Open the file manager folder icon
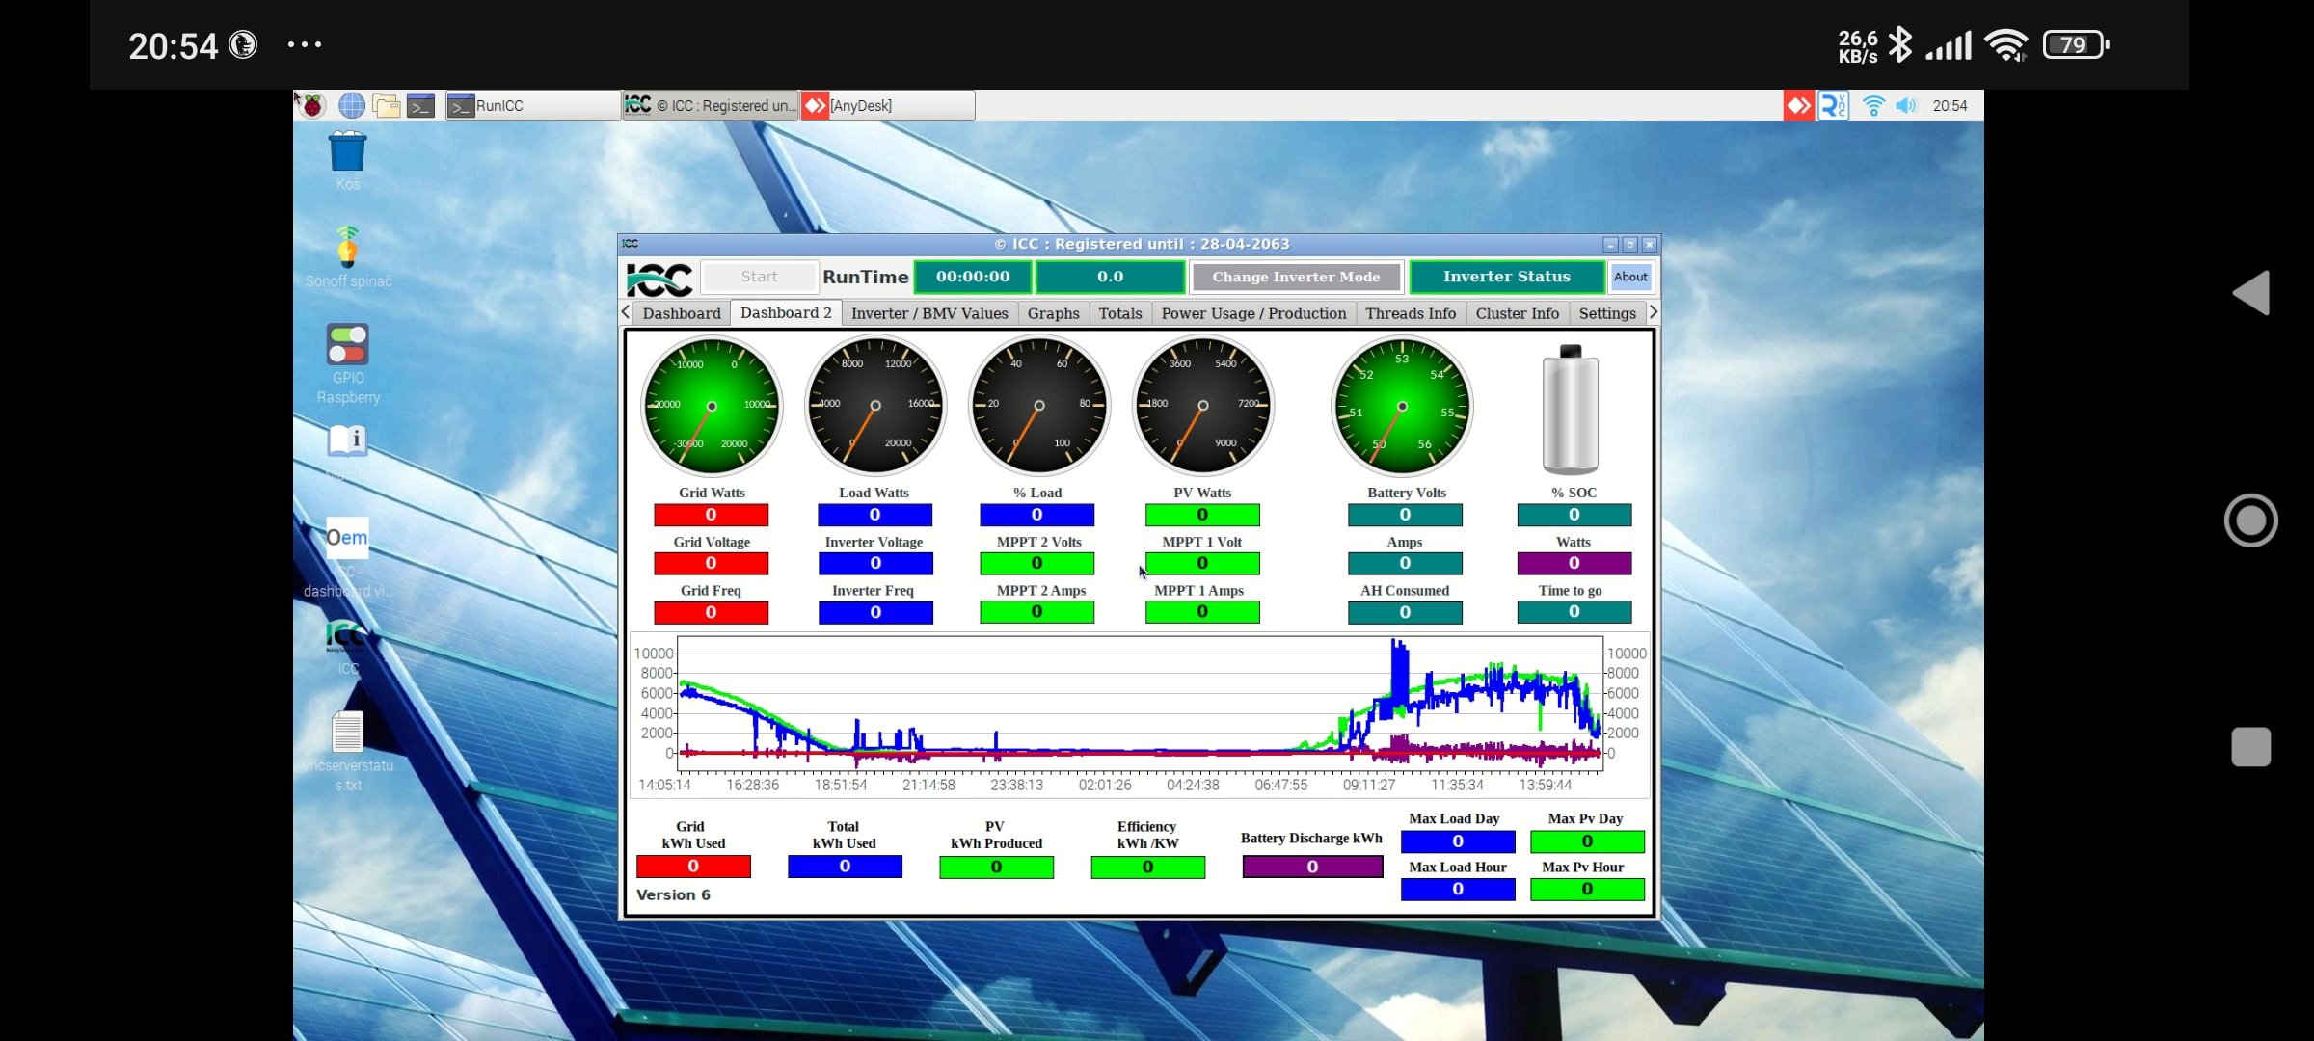This screenshot has width=2314, height=1041. point(387,106)
